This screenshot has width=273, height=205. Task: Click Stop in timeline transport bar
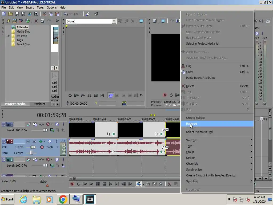click(104, 184)
